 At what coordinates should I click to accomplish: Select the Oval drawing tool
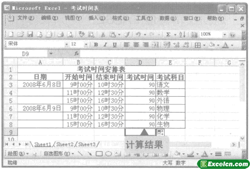click(109, 154)
